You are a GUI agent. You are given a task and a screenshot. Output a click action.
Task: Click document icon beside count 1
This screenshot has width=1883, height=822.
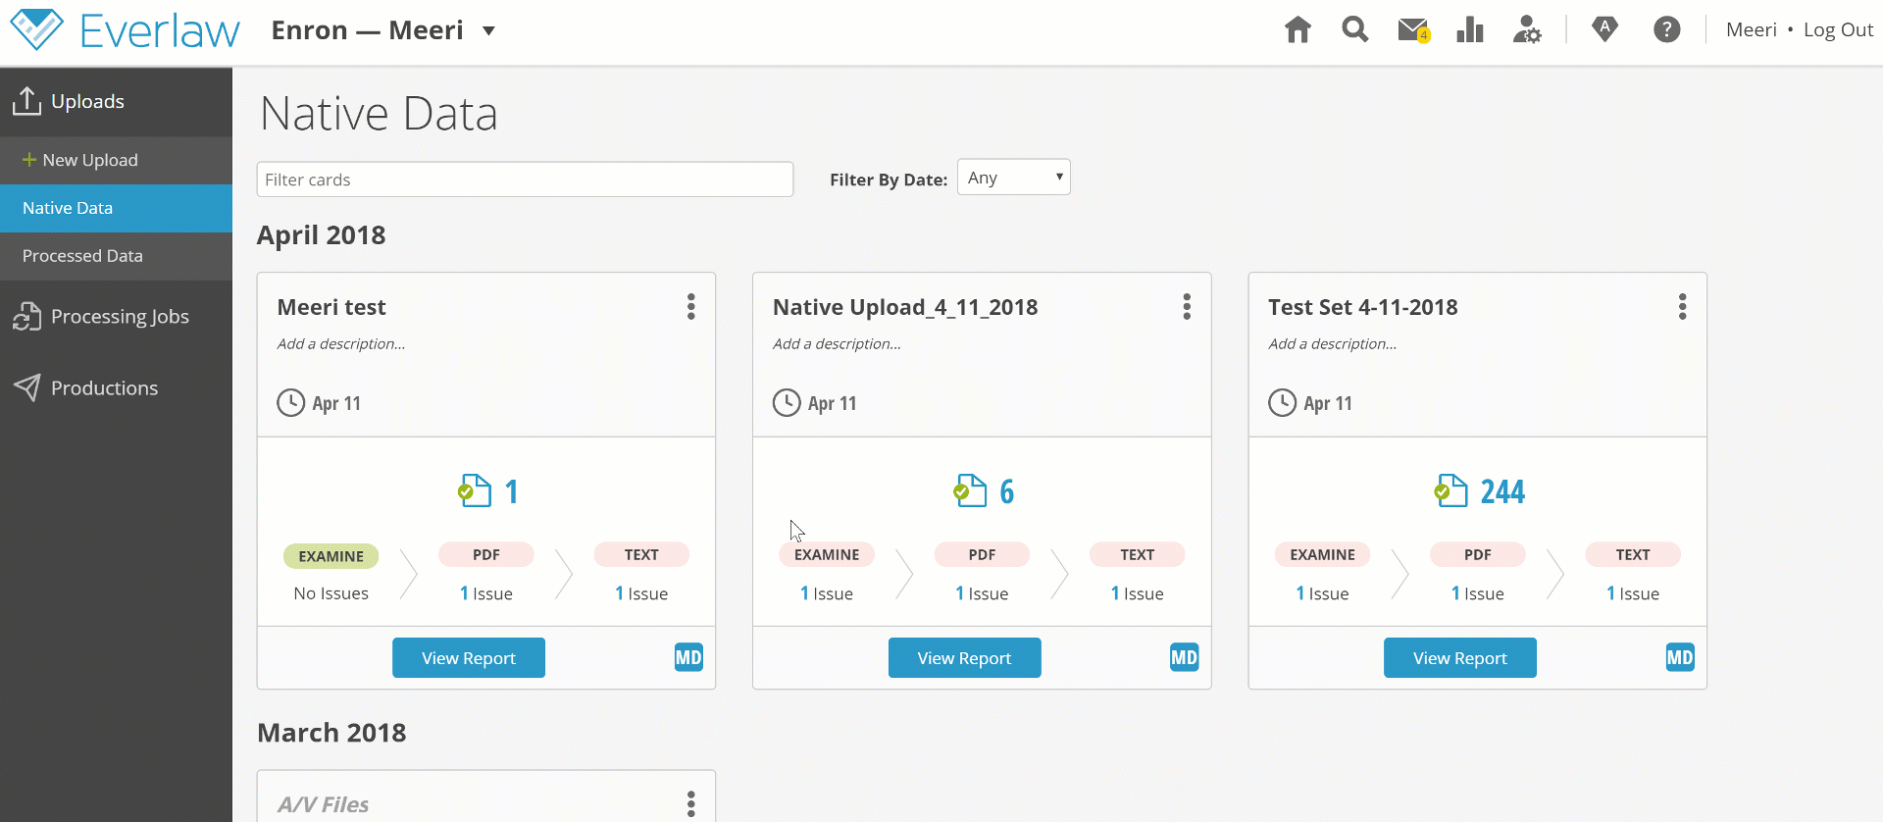click(475, 490)
